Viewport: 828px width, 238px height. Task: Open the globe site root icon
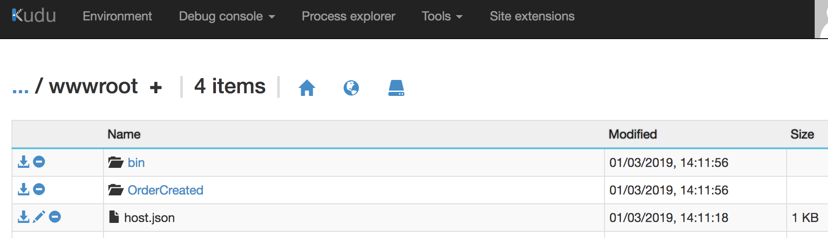coord(351,88)
